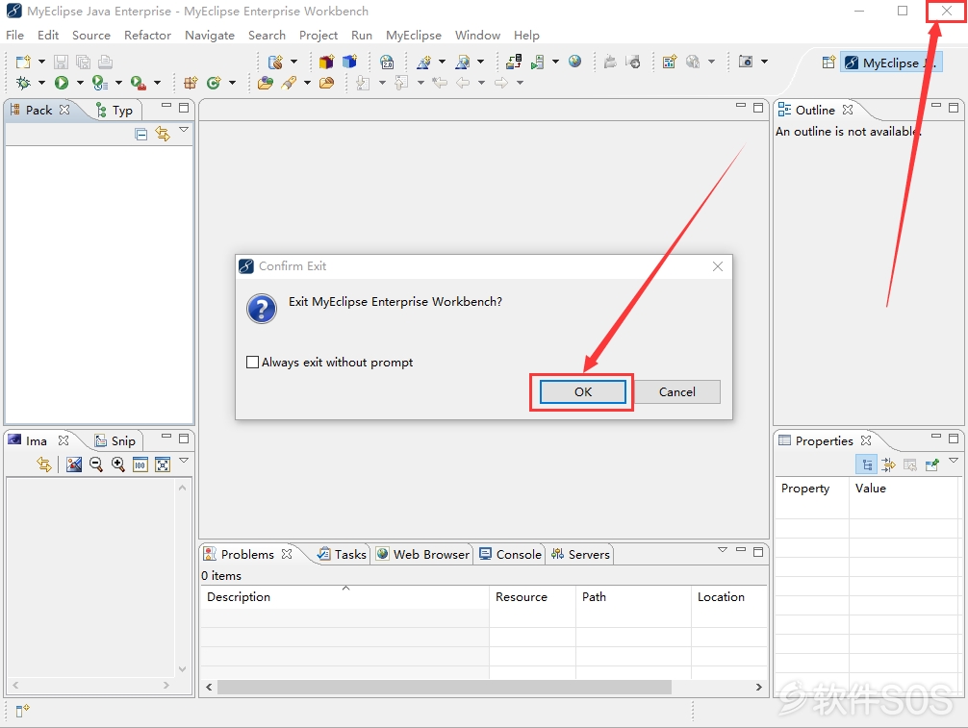This screenshot has width=968, height=728.
Task: Open the Problems view menu triangle
Action: point(723,550)
